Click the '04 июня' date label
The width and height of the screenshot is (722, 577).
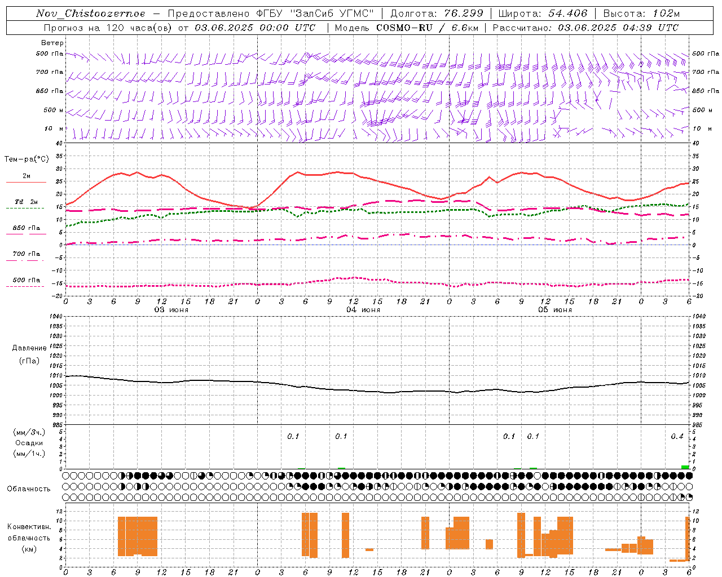(363, 310)
